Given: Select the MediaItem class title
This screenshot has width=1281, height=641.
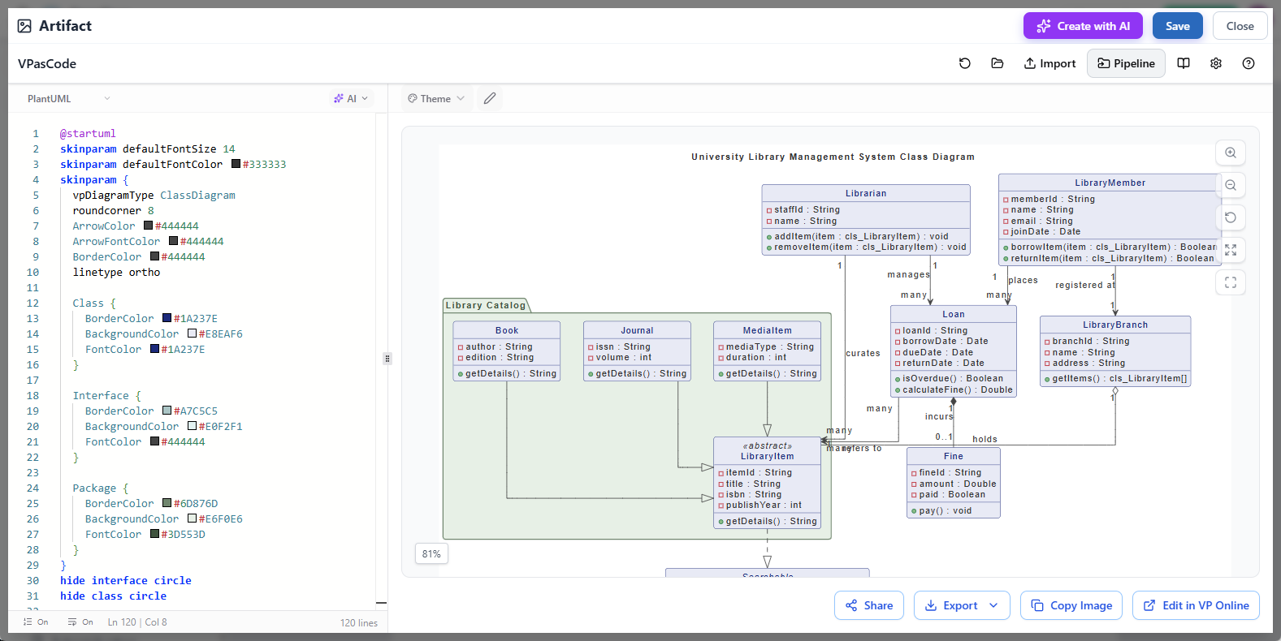Looking at the screenshot, I should point(767,330).
